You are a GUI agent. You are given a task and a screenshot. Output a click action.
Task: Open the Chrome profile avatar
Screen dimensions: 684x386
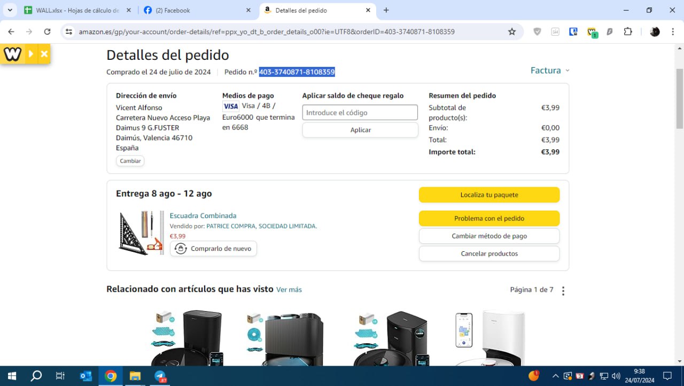(x=655, y=32)
